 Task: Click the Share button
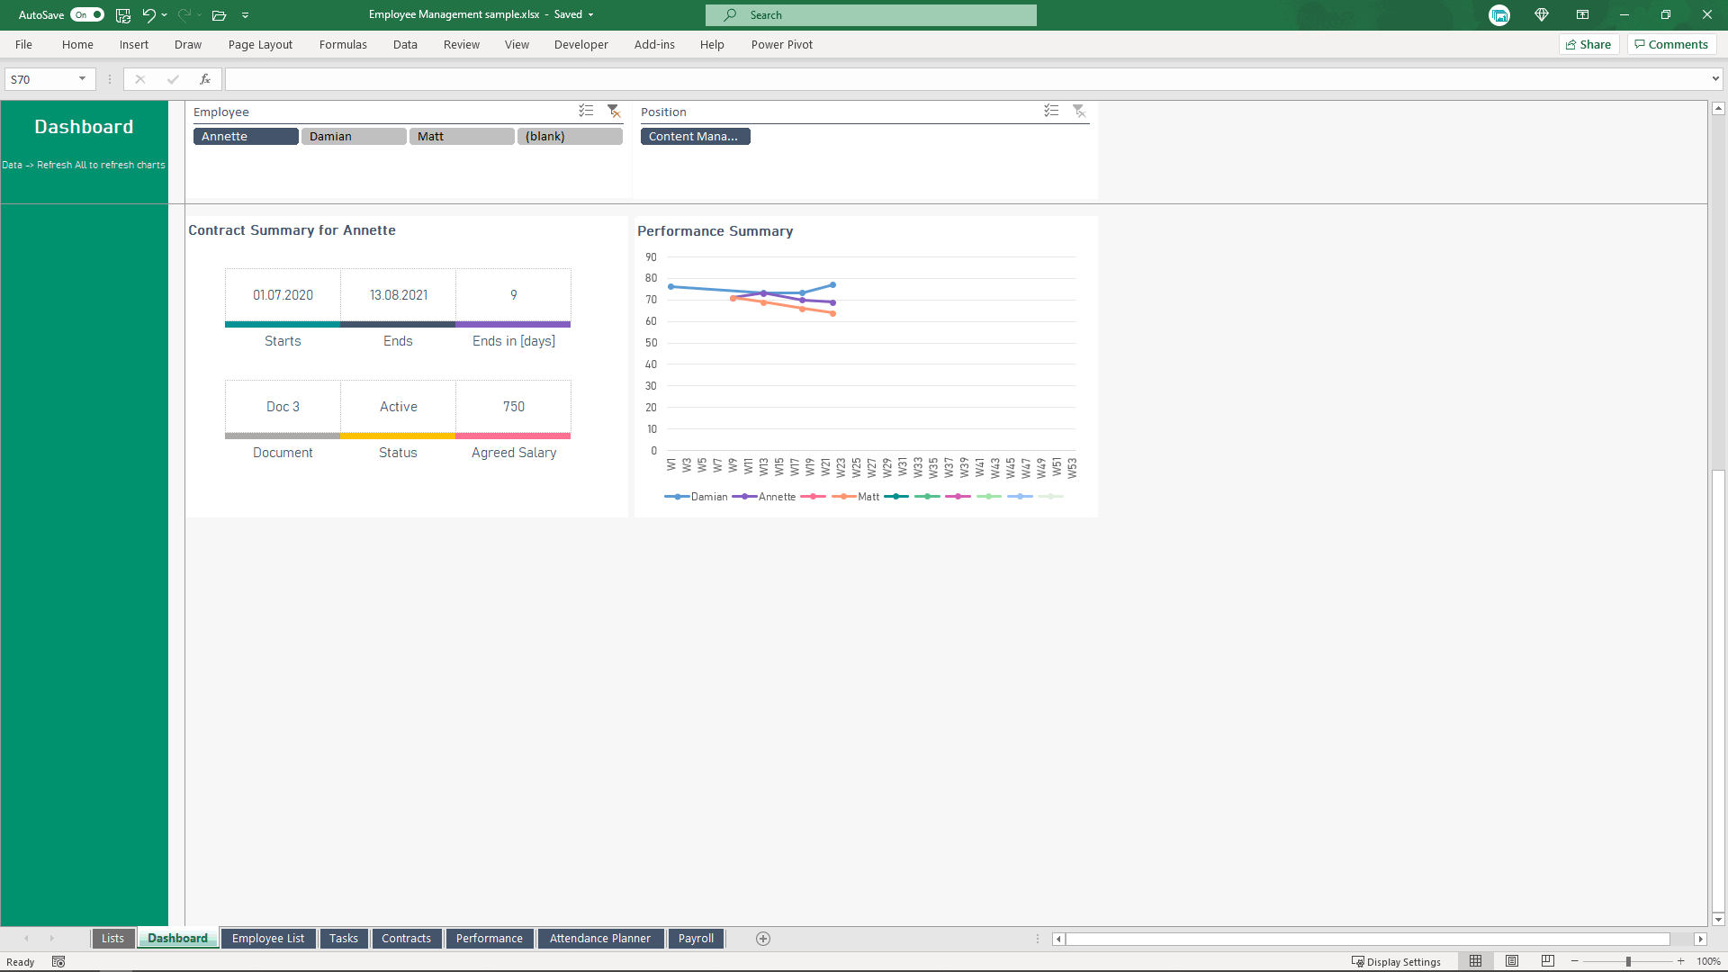(1588, 44)
